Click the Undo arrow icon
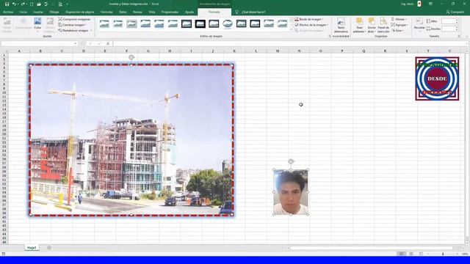 [14, 4]
